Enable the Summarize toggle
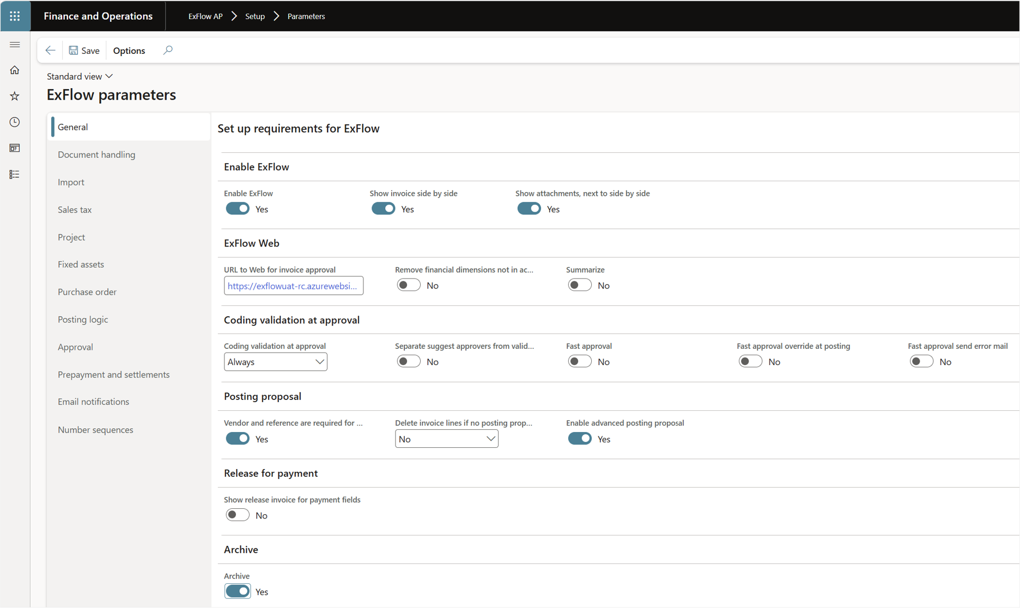The width and height of the screenshot is (1020, 610). pos(580,285)
